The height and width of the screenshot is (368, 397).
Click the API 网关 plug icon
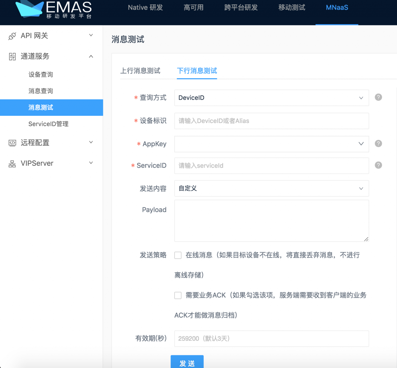(x=12, y=36)
